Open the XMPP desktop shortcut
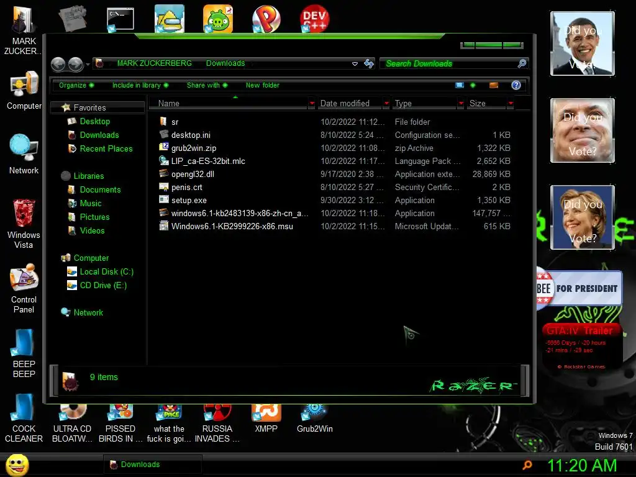The image size is (636, 477). pyautogui.click(x=266, y=419)
